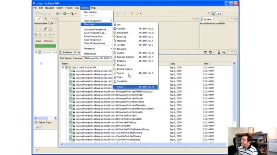Click the red-orange icon right of the hourglass icon
The image size is (277, 155).
[224, 52]
